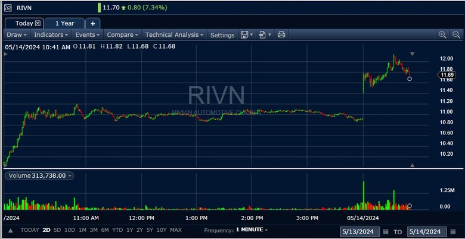Select the 10Y range
Viewport: 465px width, 239px height.
pos(162,230)
